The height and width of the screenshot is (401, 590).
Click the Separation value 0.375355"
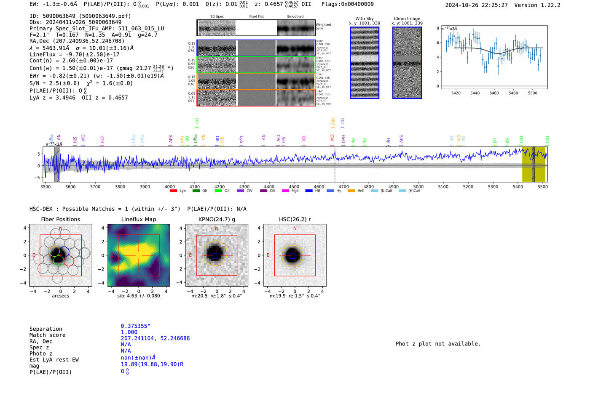coord(136,326)
